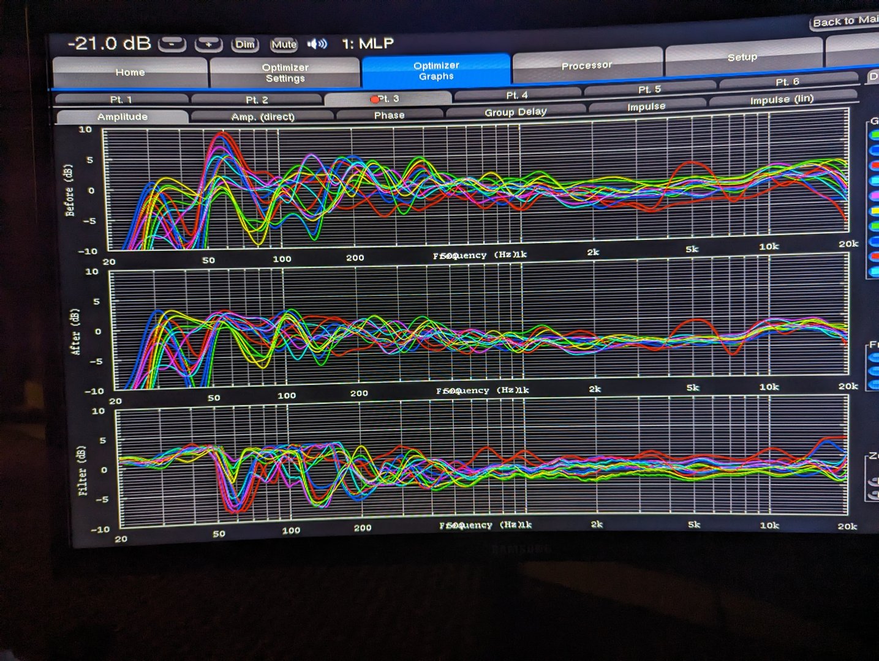Open the Home tab
This screenshot has width=879, height=661.
(130, 72)
